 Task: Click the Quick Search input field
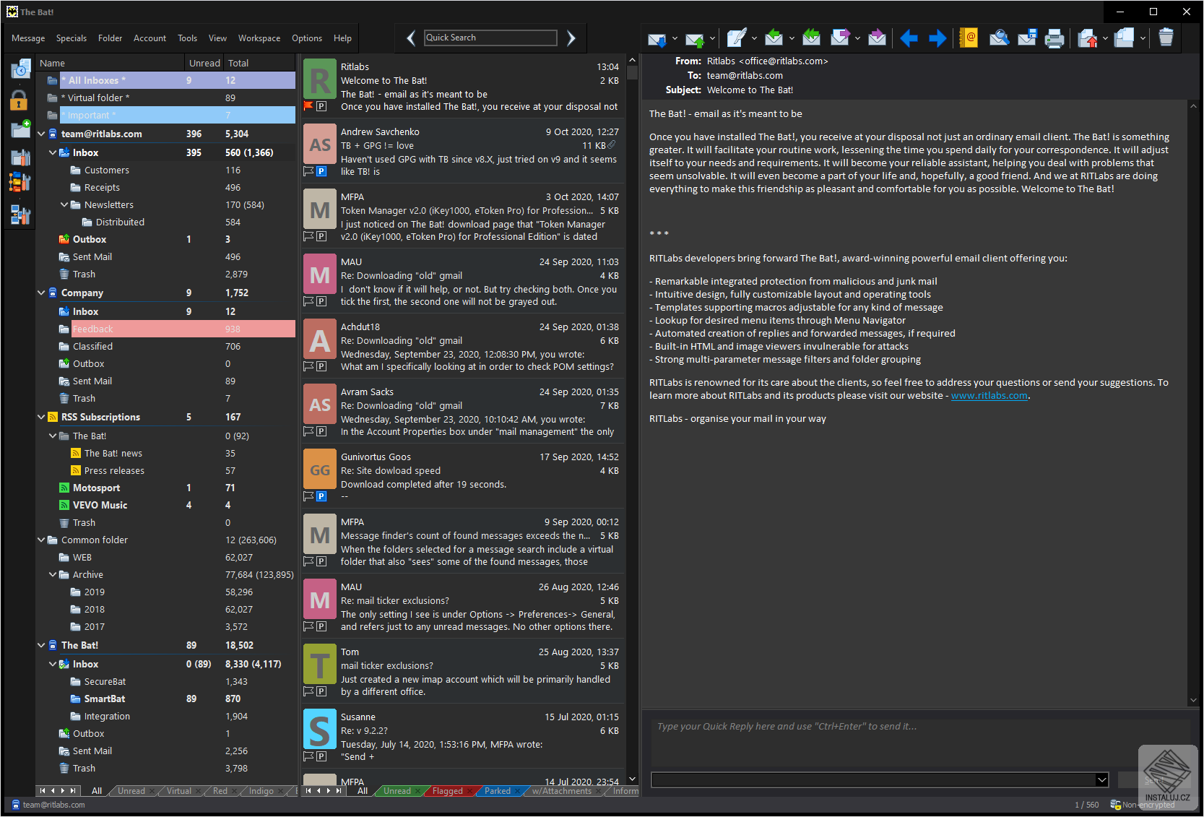[490, 38]
